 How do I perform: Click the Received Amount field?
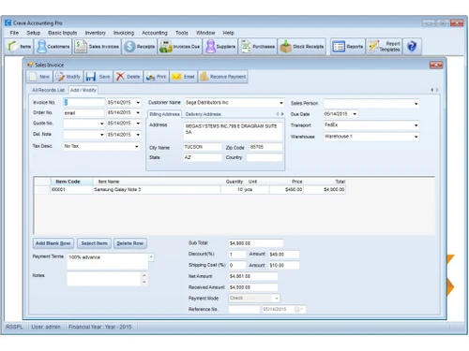point(253,287)
